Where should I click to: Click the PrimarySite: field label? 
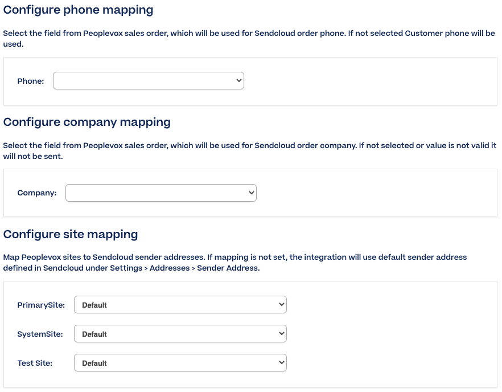coord(41,305)
